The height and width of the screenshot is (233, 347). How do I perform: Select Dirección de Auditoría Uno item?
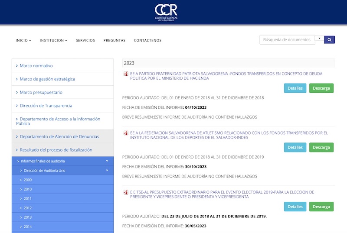[x=62, y=171]
